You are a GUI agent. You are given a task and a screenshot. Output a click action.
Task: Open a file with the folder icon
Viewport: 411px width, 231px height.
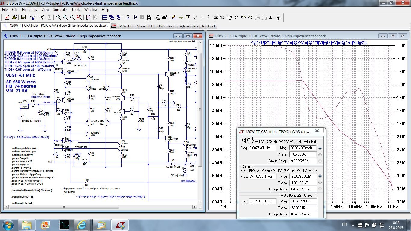(x=14, y=17)
